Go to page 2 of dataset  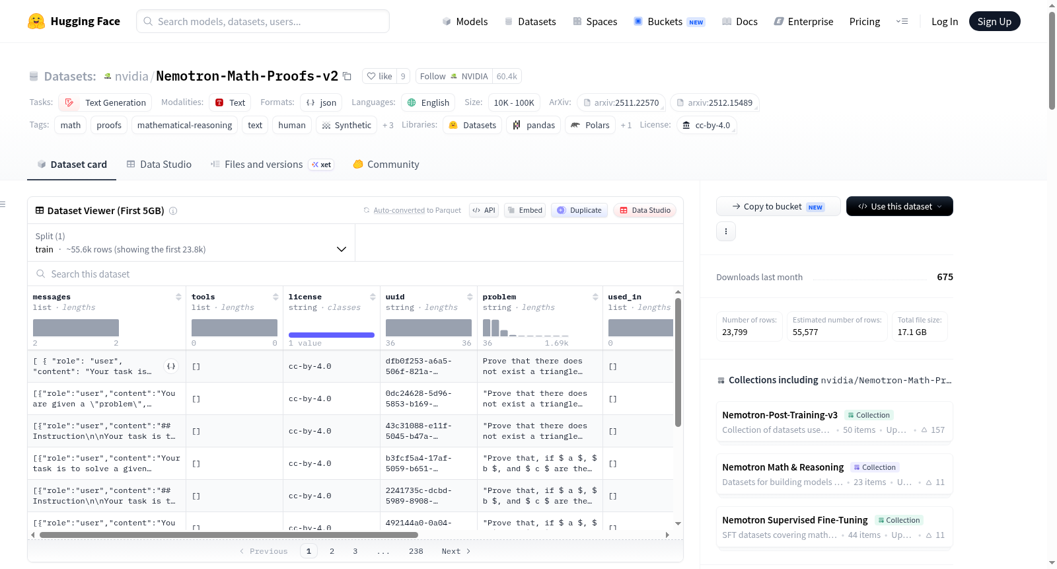332,551
